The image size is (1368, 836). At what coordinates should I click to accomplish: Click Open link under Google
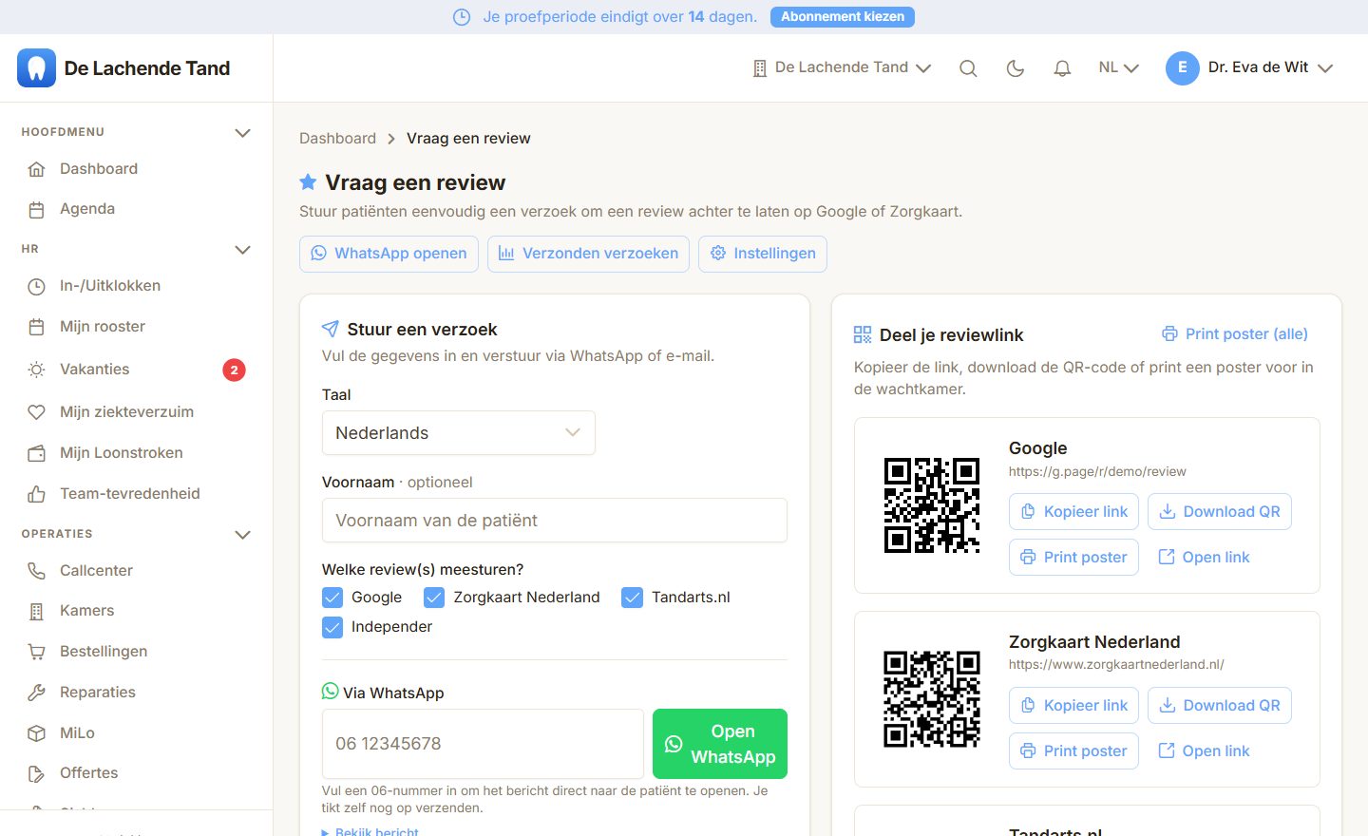point(1204,558)
